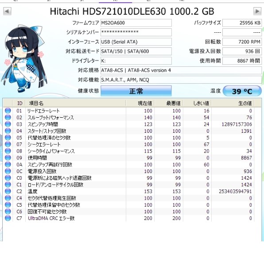The image size is (264, 258).
Task: Click status orb for ID C6 row
Action: (x=8, y=212)
